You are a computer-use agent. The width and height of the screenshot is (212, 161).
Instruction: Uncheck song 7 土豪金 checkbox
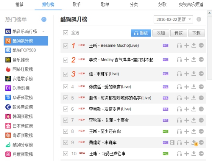tap(65, 120)
